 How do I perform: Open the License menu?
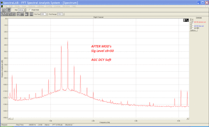click(57, 6)
